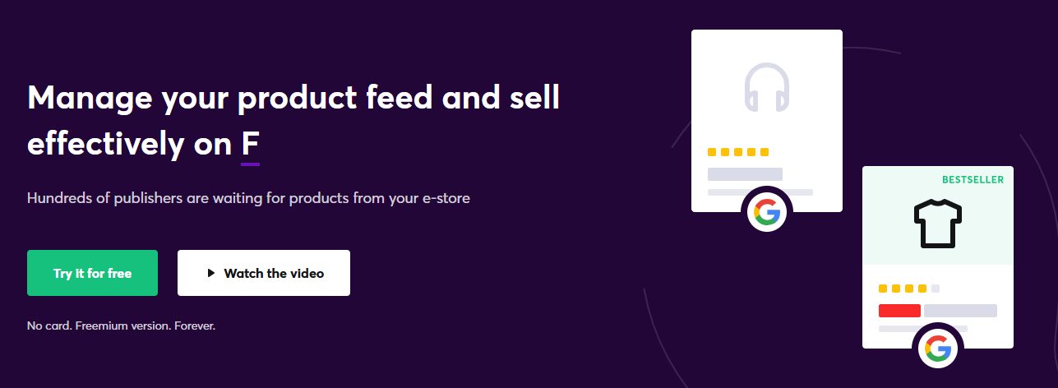Click the black t-shirt icon
This screenshot has height=388, width=1058.
[x=937, y=223]
